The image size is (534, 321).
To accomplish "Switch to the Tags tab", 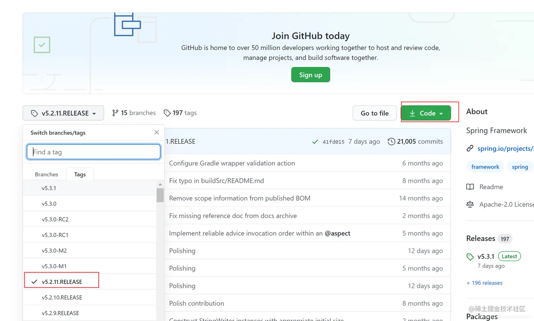I will (80, 174).
